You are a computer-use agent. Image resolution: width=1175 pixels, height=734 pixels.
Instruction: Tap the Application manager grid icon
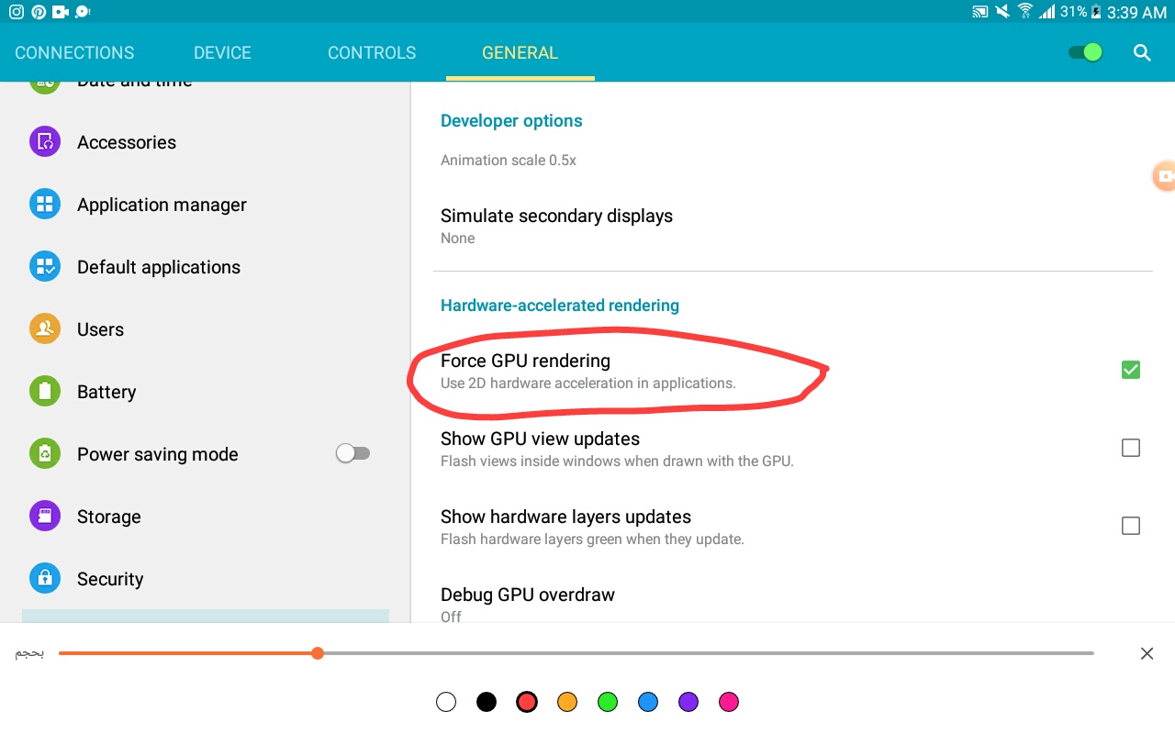[x=45, y=205]
